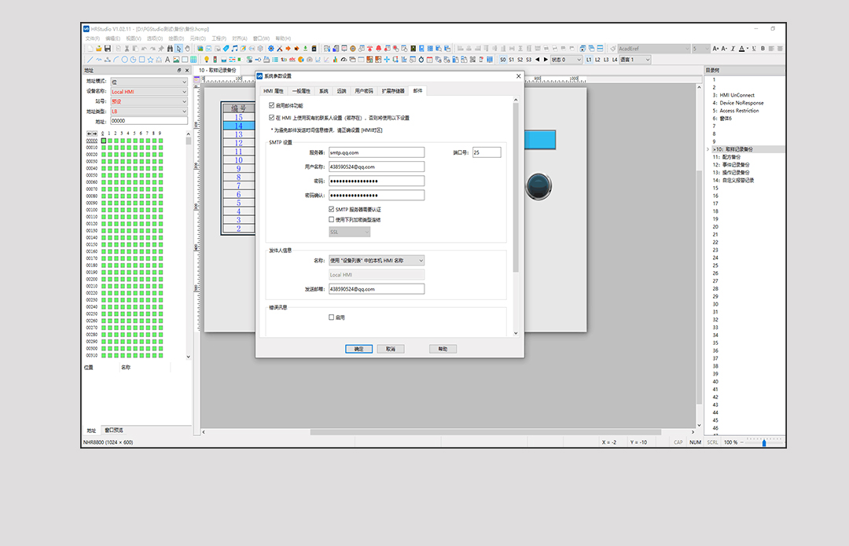Select the line drawing tool
This screenshot has width=849, height=546.
point(89,60)
